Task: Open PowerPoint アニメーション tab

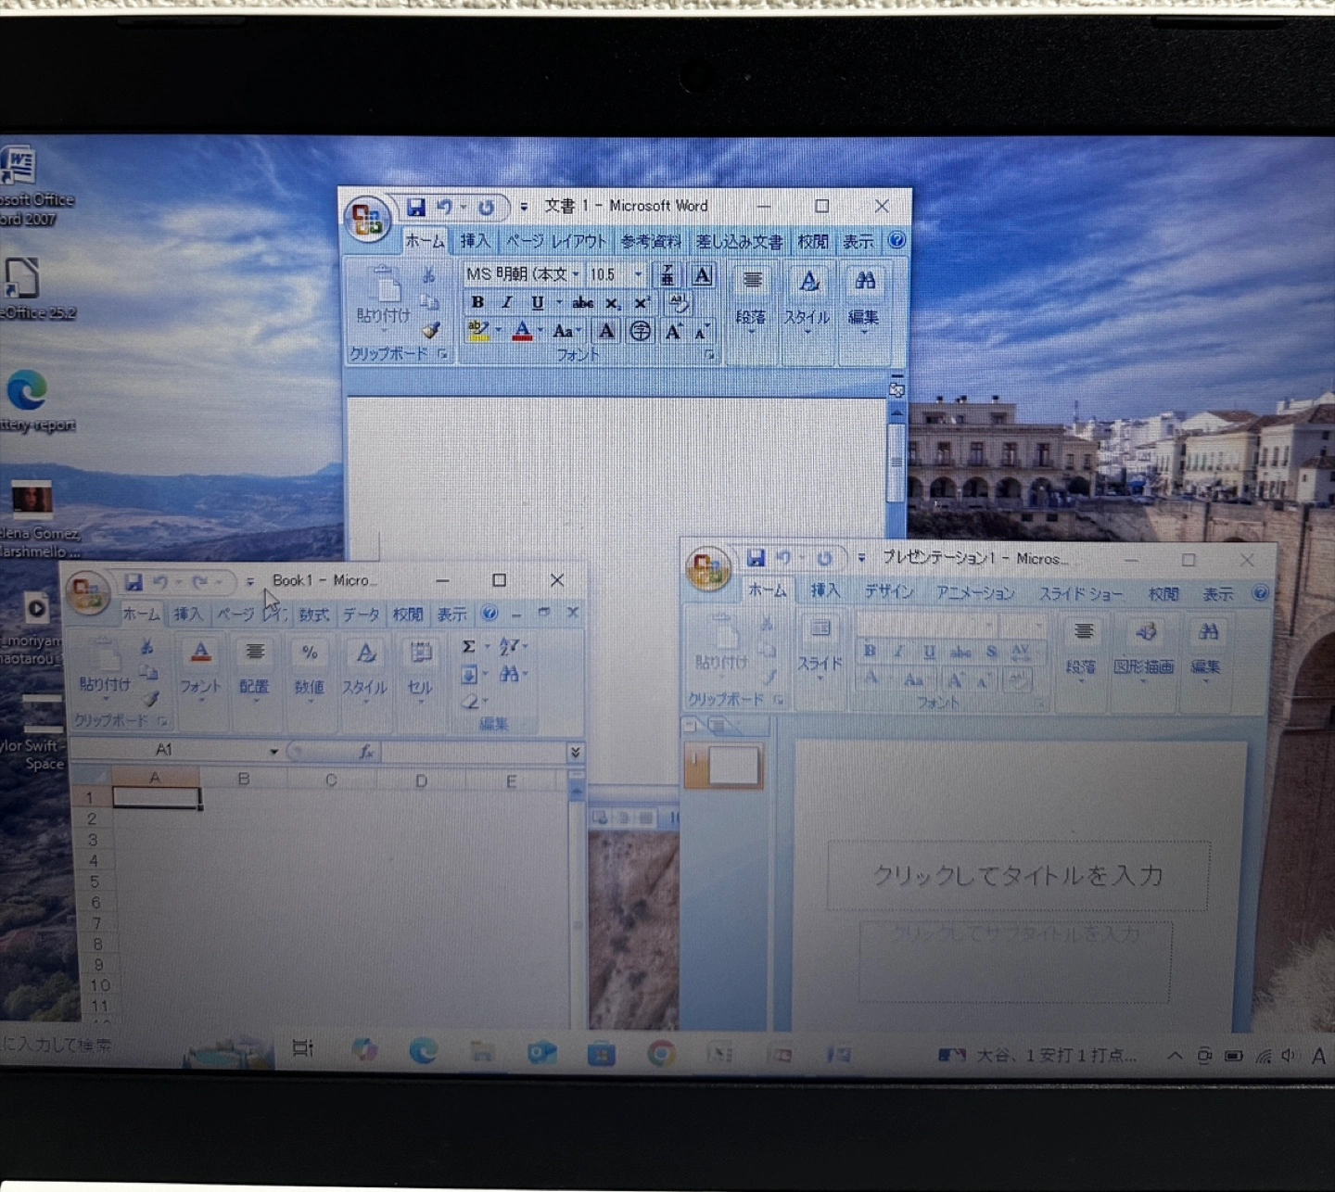Action: click(974, 593)
